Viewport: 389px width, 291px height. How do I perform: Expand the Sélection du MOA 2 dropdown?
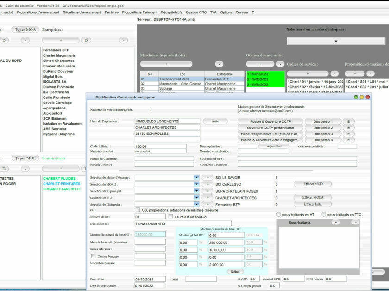(196, 184)
